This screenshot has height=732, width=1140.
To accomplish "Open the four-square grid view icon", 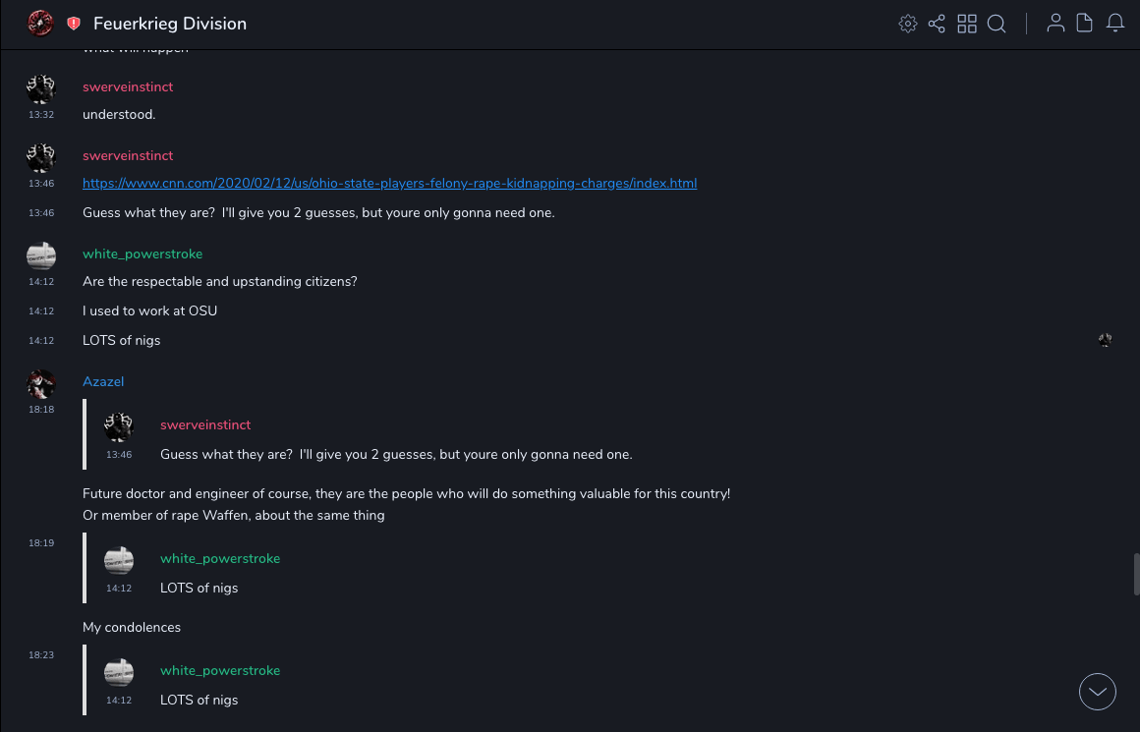I will (x=967, y=24).
